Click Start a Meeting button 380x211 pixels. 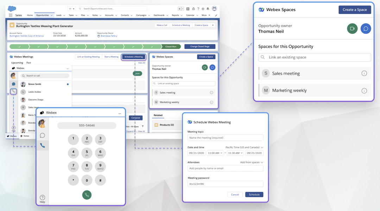pos(111,57)
